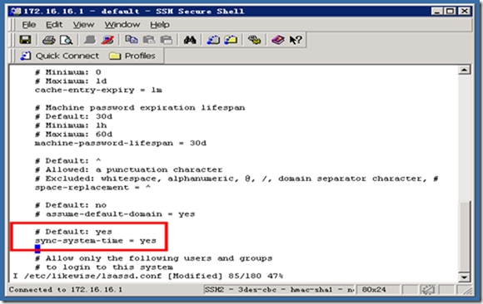Click '# Allowed: a punctuation character' line
The height and width of the screenshot is (304, 483).
point(128,169)
